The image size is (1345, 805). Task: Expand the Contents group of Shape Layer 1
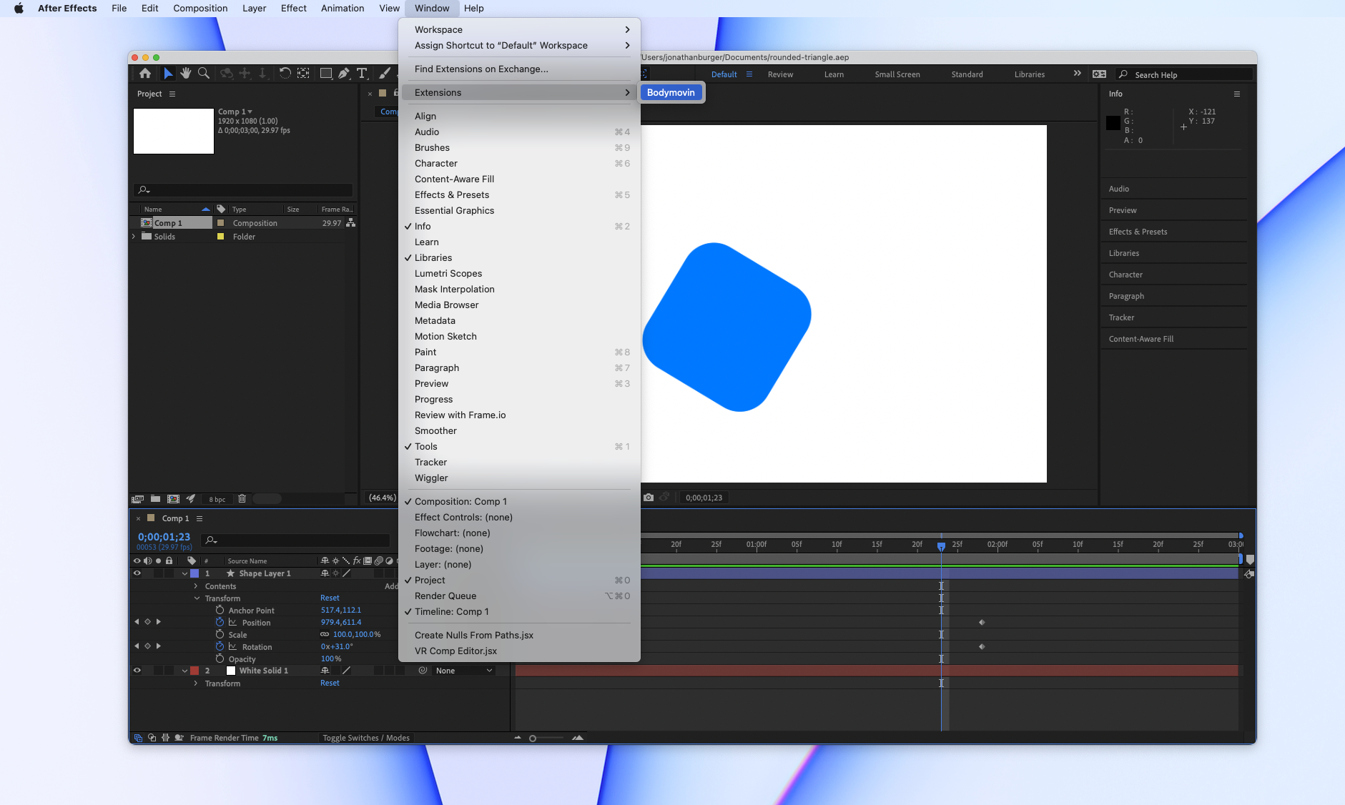(x=196, y=586)
